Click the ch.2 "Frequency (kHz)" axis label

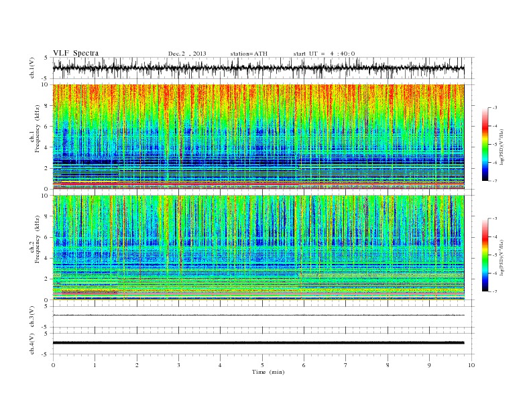click(x=37, y=238)
